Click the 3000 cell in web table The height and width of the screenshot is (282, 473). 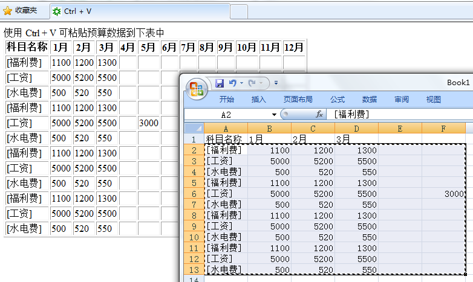(x=148, y=123)
